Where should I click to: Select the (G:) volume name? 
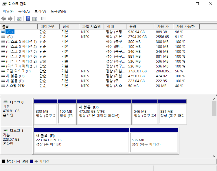(x=10, y=37)
